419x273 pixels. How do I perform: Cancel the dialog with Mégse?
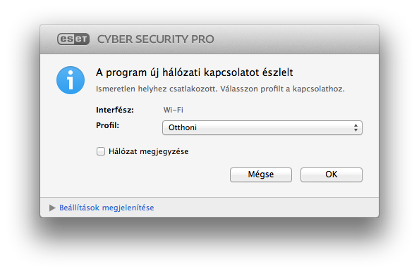click(x=261, y=174)
